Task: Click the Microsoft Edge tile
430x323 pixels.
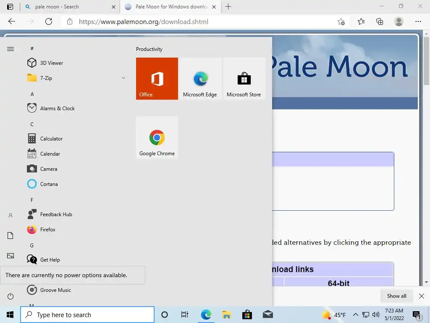Action: point(200,79)
